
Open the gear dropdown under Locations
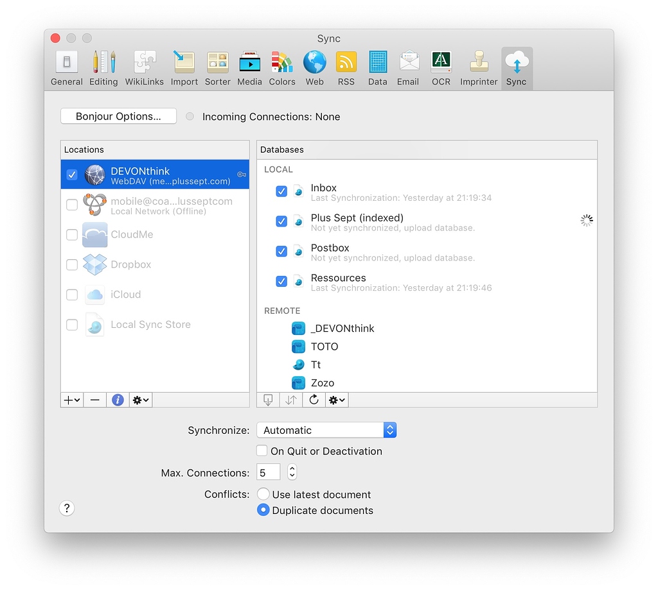tap(140, 399)
